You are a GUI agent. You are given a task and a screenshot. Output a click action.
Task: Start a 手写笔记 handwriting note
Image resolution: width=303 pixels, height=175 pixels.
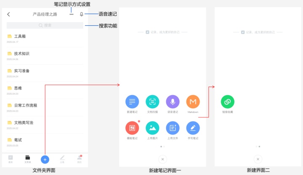(x=193, y=127)
